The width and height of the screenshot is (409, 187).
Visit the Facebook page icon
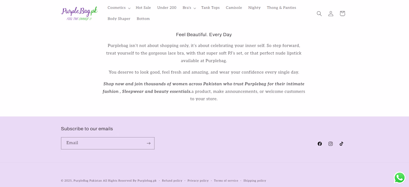point(320,144)
